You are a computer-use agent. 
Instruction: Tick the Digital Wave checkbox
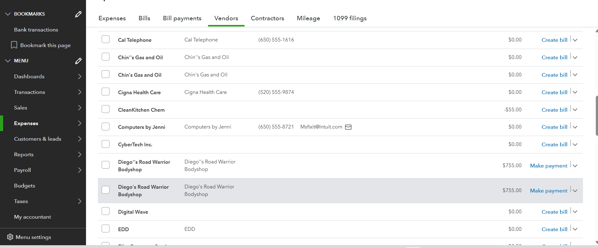106,211
